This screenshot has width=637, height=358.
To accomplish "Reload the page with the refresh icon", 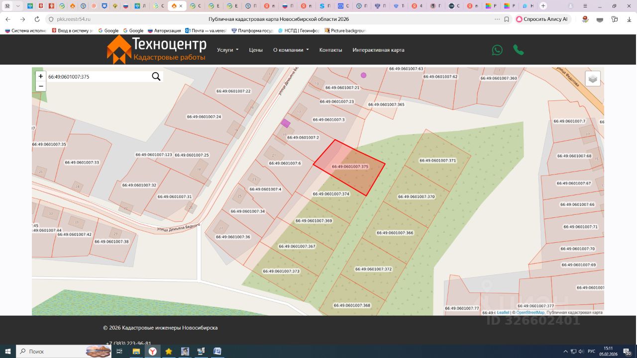I will [x=37, y=19].
